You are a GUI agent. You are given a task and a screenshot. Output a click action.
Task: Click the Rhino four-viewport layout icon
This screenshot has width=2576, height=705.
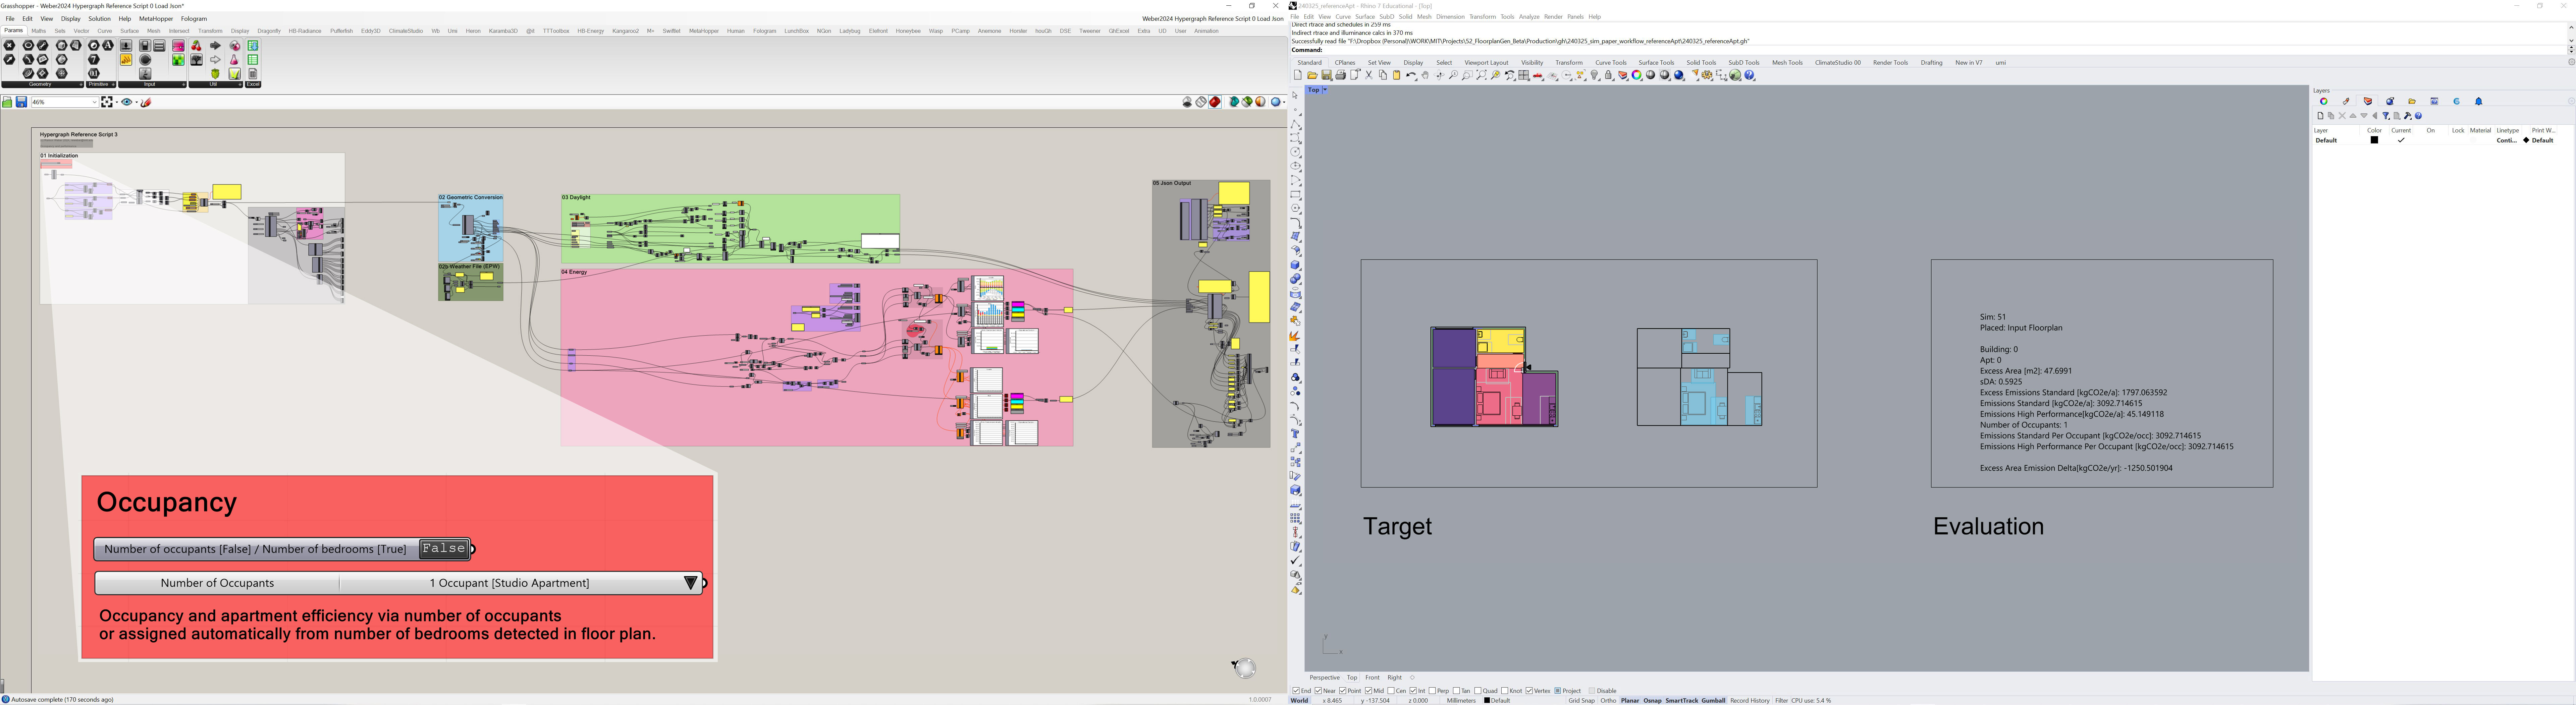(x=1524, y=75)
